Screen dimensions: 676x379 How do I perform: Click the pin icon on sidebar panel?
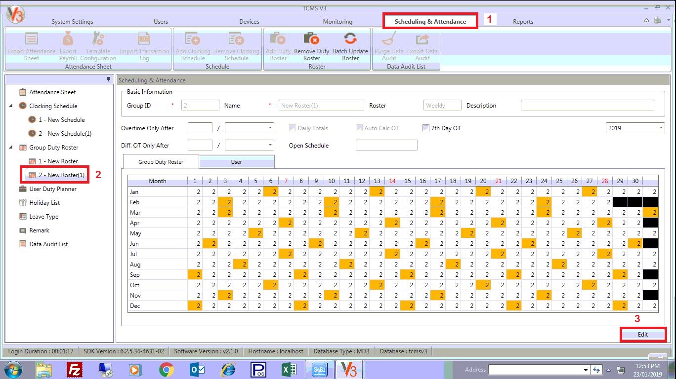tap(109, 79)
